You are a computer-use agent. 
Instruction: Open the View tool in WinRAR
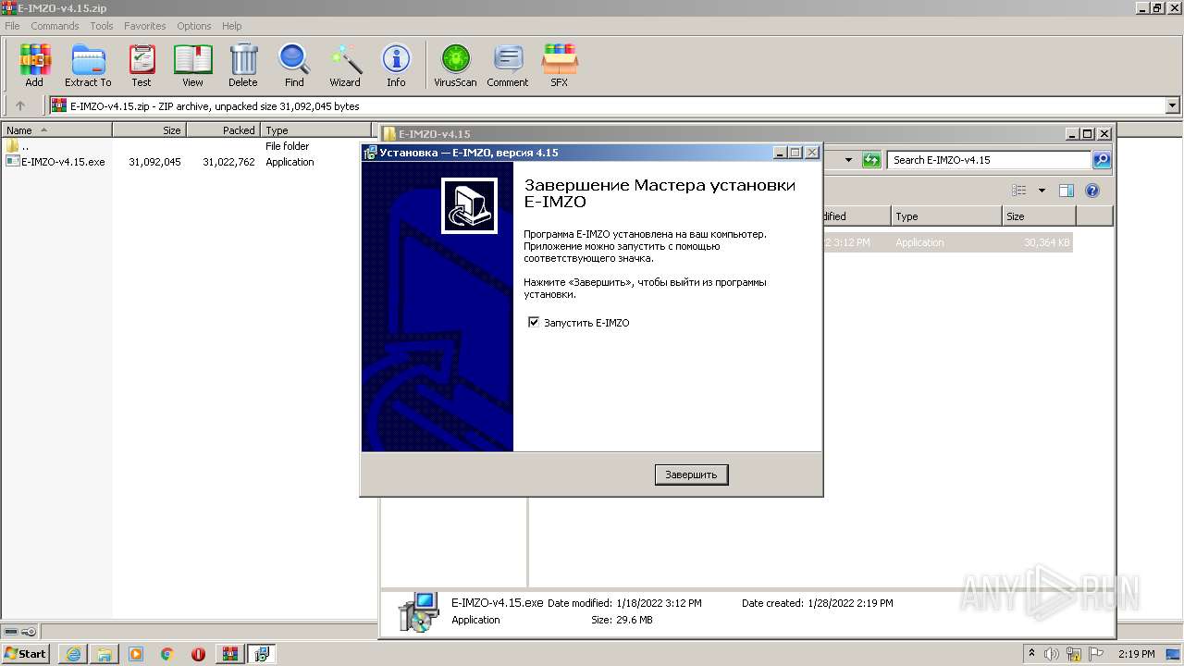[192, 66]
